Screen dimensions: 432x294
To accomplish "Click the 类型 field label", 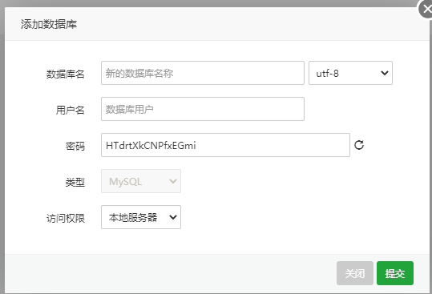I will pos(75,182).
